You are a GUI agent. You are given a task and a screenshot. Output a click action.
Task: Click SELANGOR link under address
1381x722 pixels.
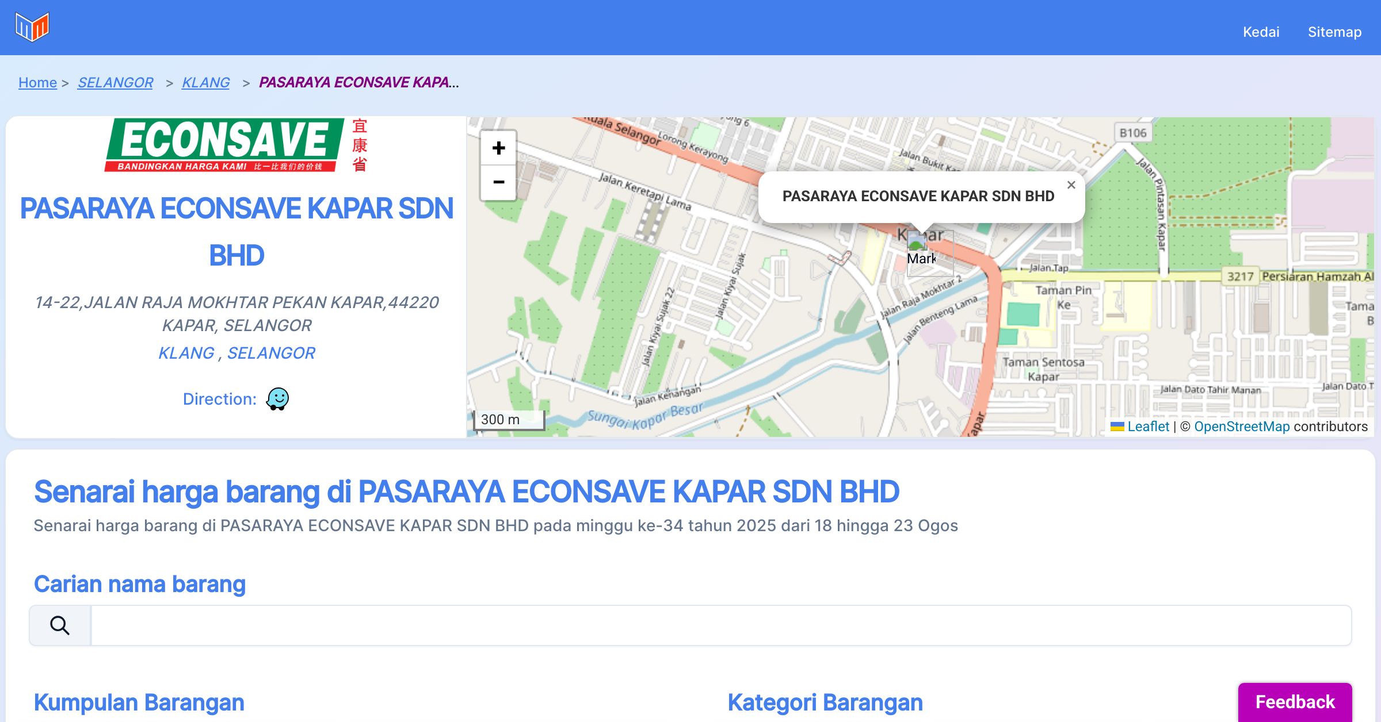pos(271,352)
